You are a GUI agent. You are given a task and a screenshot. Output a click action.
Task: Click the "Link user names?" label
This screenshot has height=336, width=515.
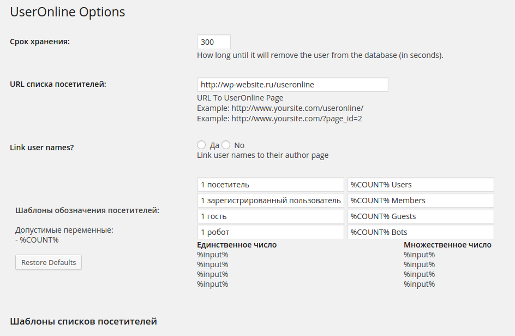[42, 148]
